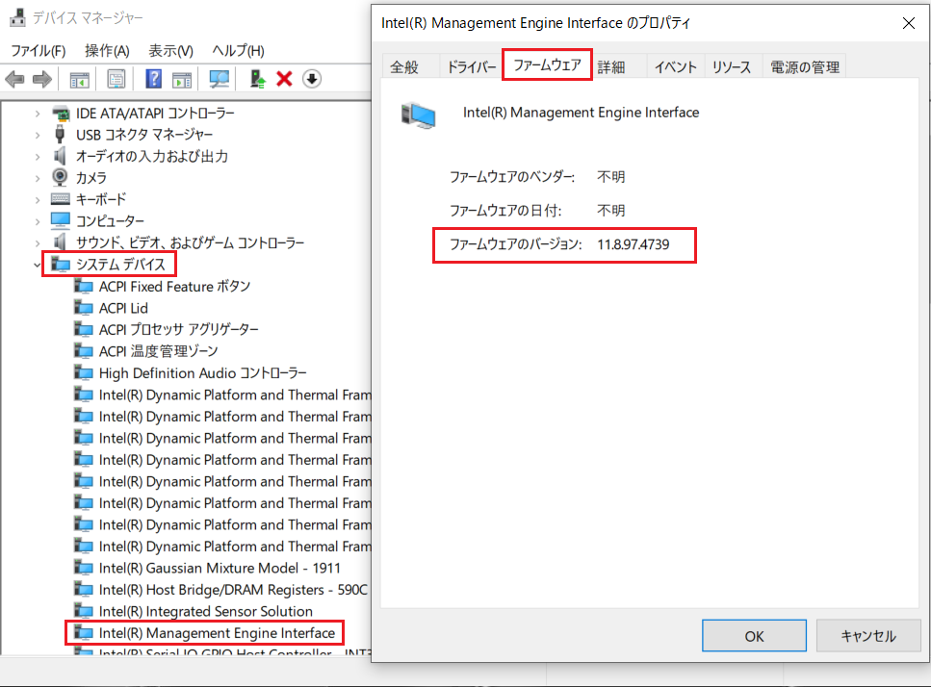Click the blue question mark Help icon
The width and height of the screenshot is (931, 687).
click(153, 79)
